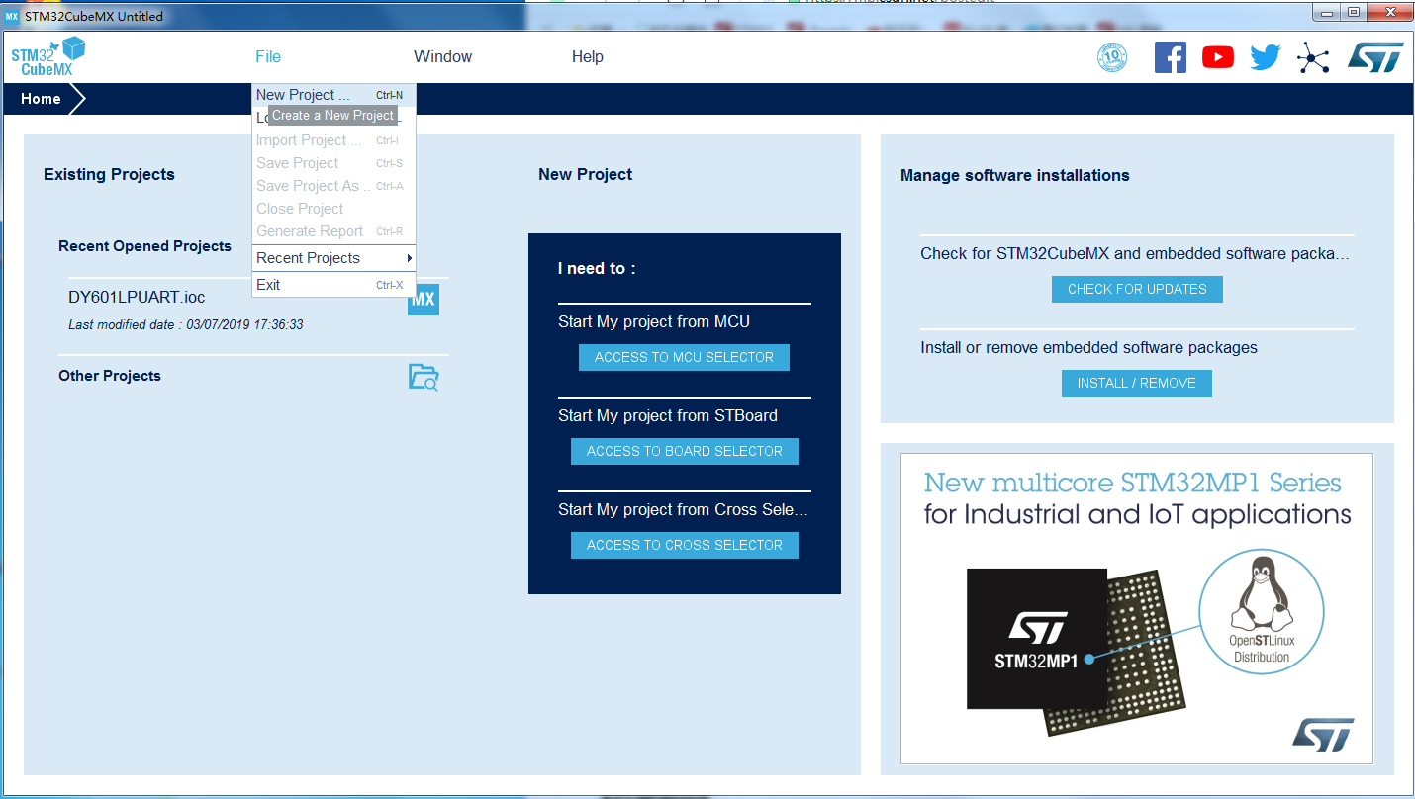1415x799 pixels.
Task: Open the File menu
Action: point(268,57)
